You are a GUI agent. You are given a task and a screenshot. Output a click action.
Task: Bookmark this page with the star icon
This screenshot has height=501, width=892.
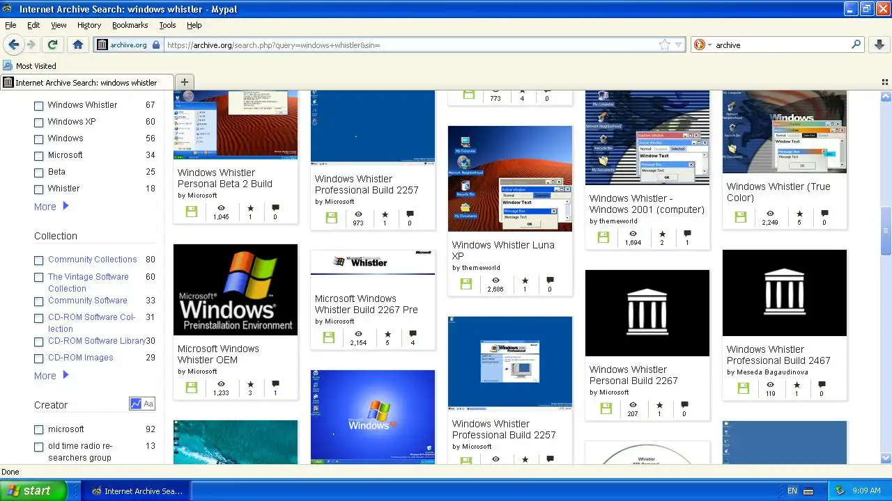[664, 45]
